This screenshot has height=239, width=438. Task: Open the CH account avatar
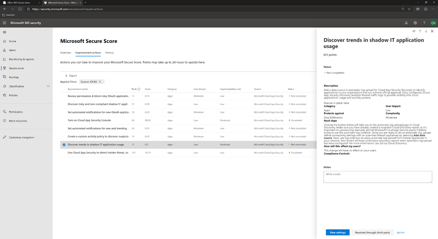point(433,23)
